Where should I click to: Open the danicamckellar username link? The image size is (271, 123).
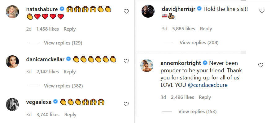coord(45,59)
